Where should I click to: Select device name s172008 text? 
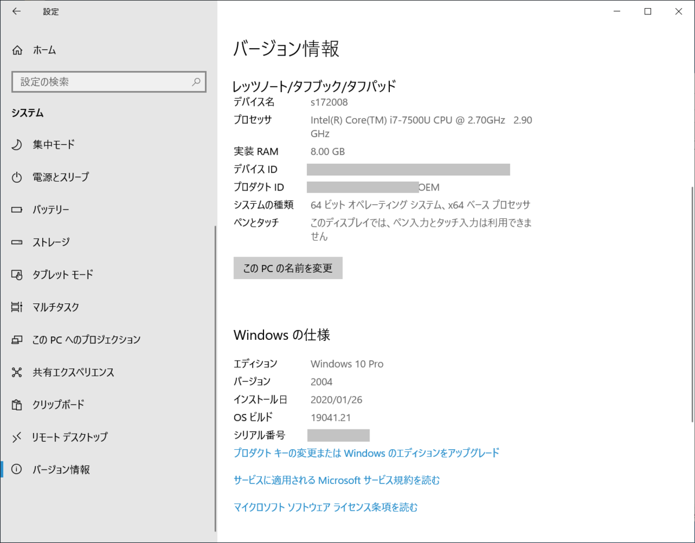pos(329,102)
